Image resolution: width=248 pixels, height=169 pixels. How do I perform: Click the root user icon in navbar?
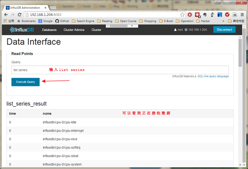(176, 30)
